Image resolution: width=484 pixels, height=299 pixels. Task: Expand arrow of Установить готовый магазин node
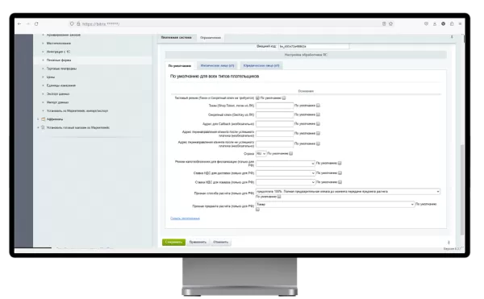[38, 127]
